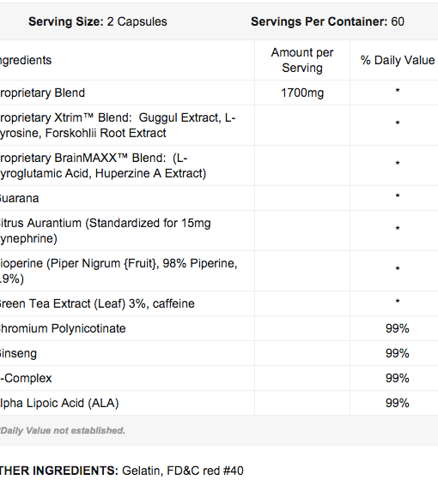Viewport: 438px width, 480px height.
Task: Click Amount per Serving header
Action: click(x=302, y=60)
